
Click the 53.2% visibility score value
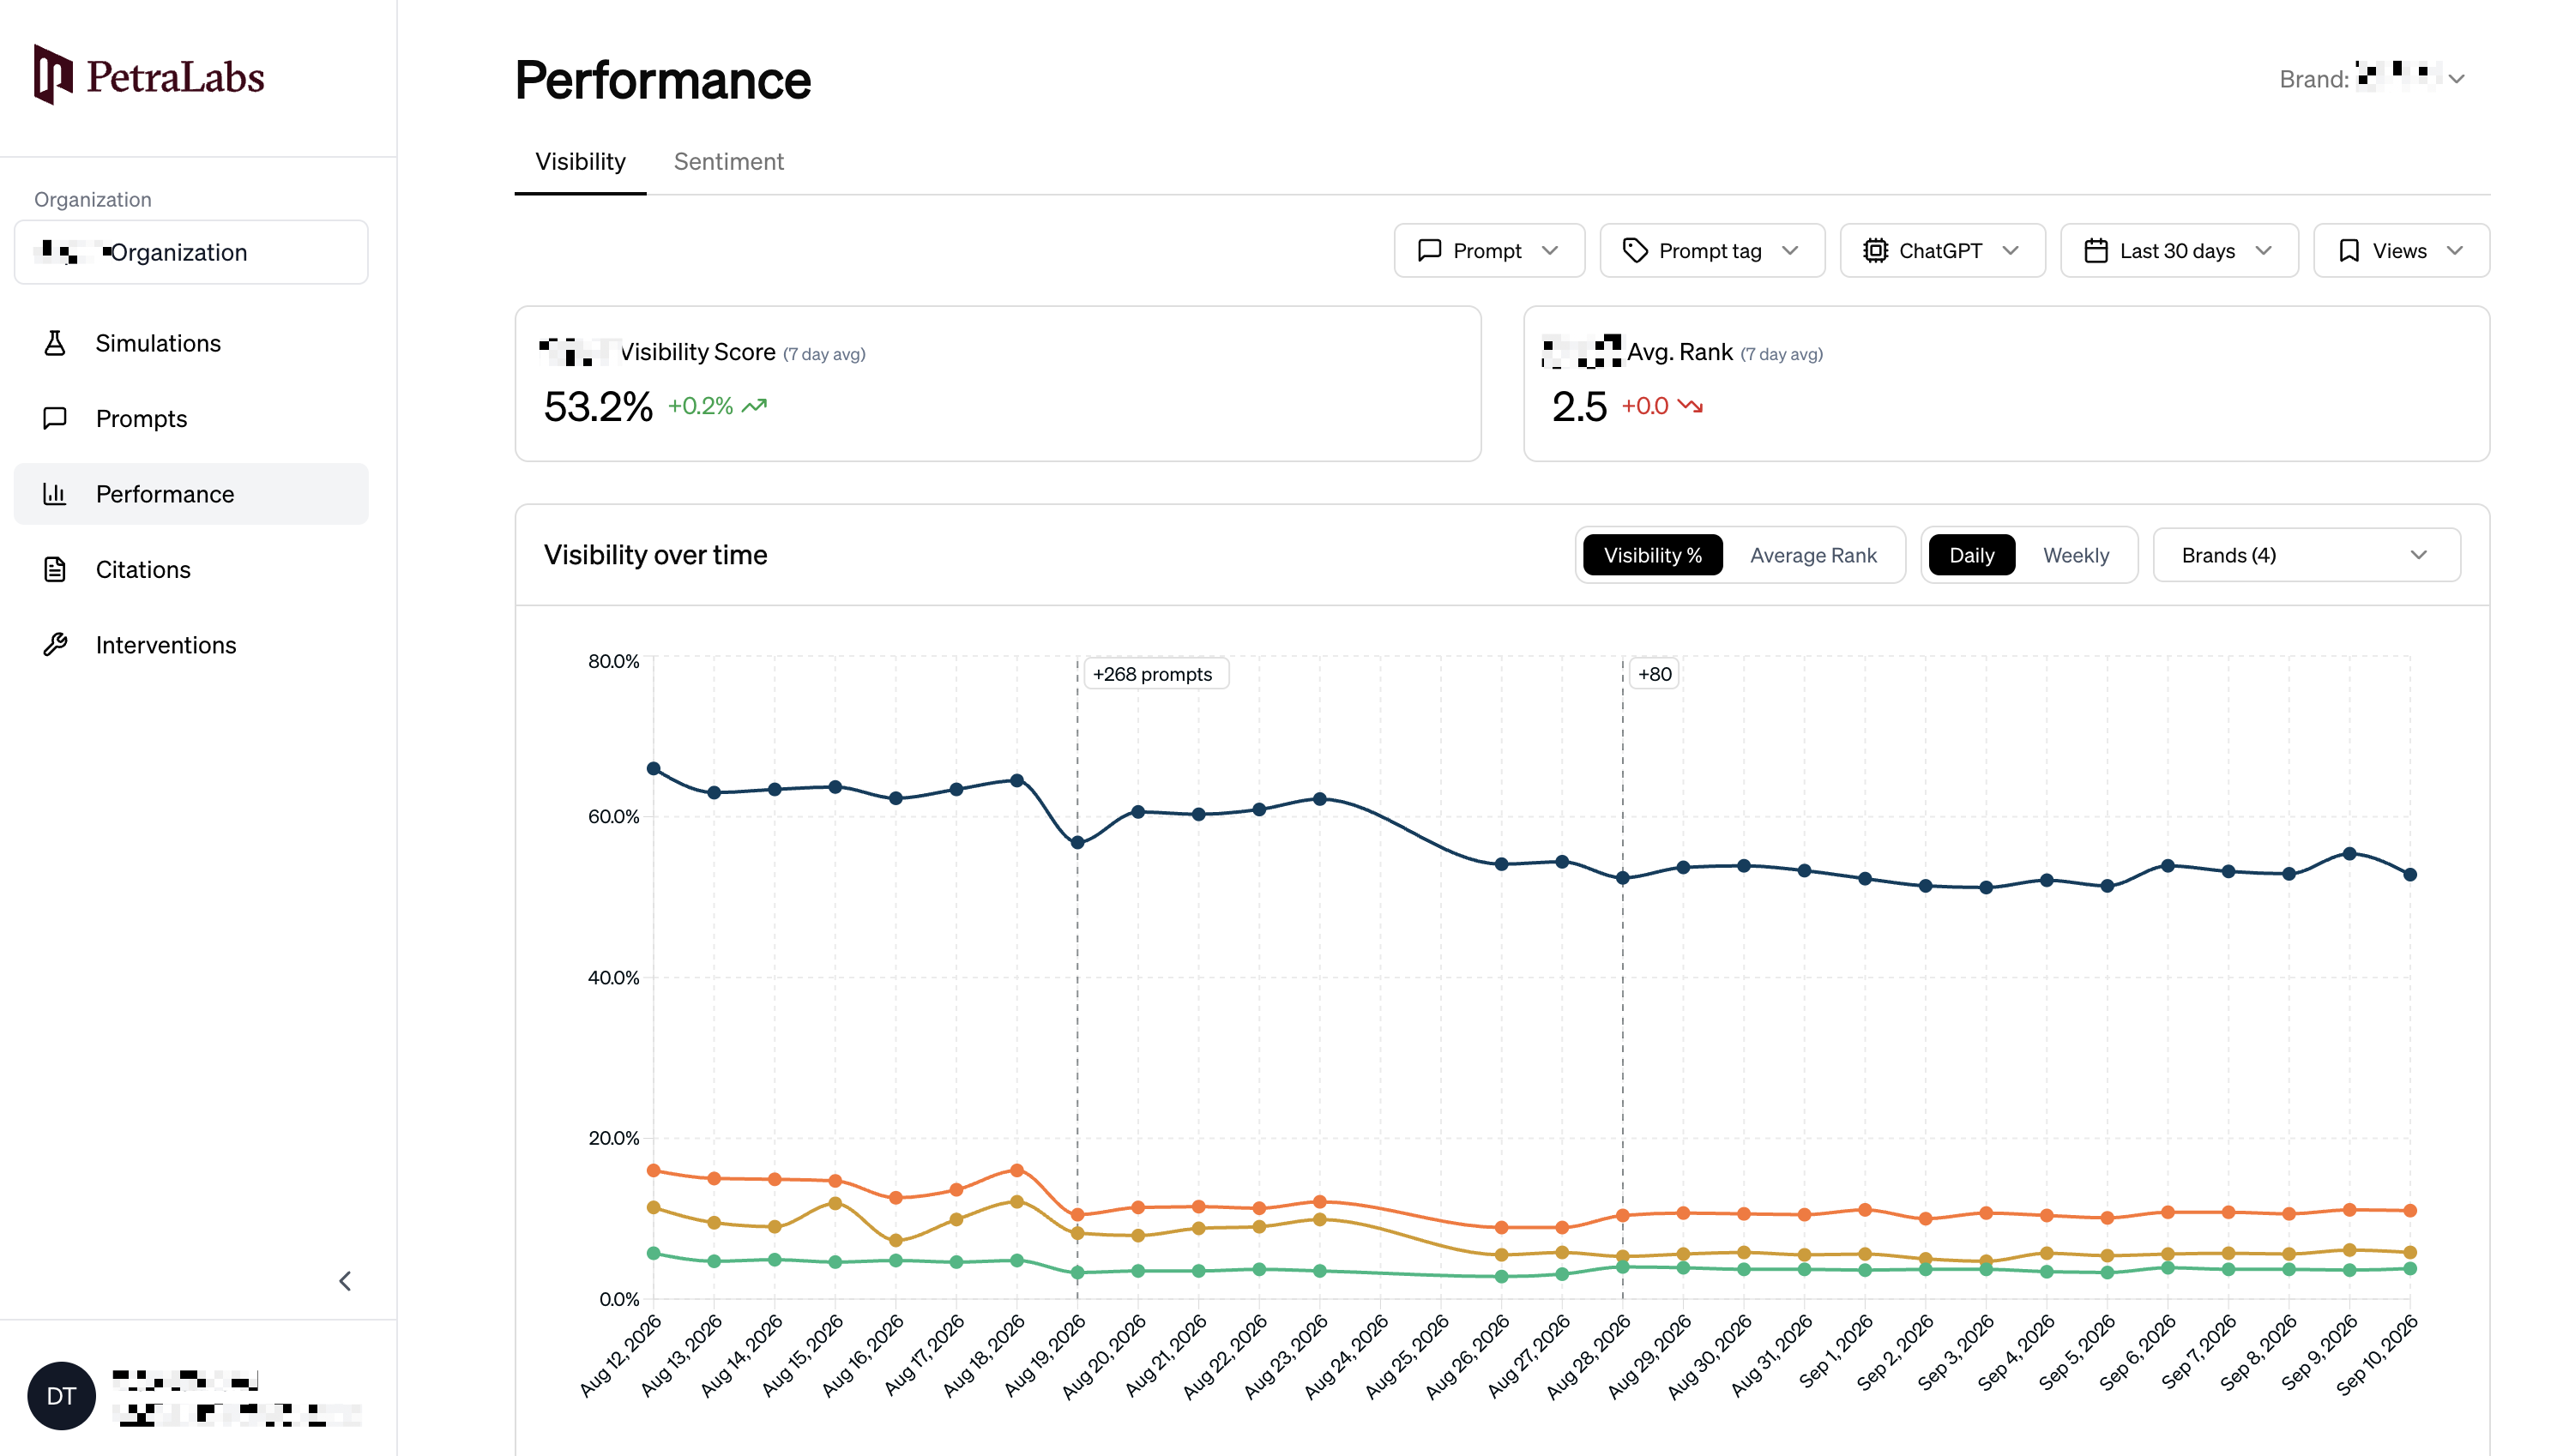(598, 406)
